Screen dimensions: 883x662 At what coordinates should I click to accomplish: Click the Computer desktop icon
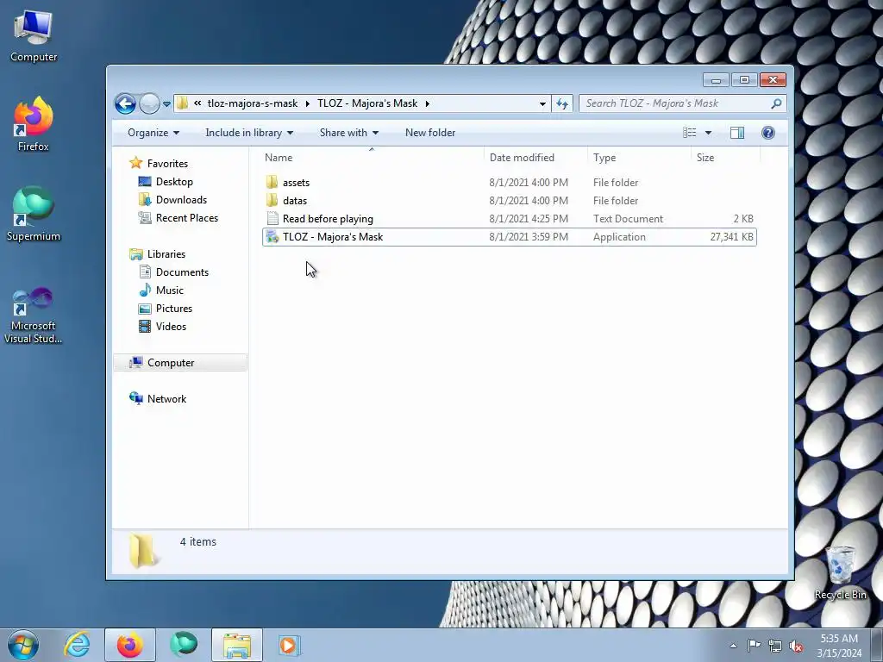click(34, 36)
